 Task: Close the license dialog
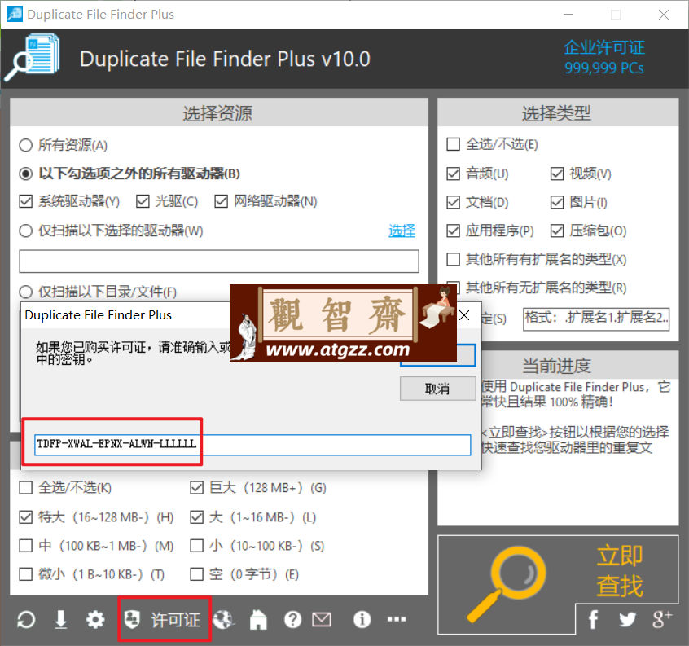(464, 315)
